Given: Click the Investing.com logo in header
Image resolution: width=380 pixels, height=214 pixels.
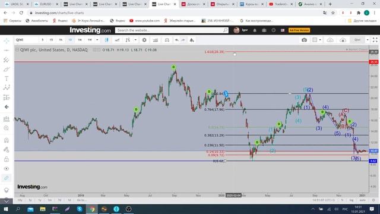Looking at the screenshot, I should pos(90,30).
